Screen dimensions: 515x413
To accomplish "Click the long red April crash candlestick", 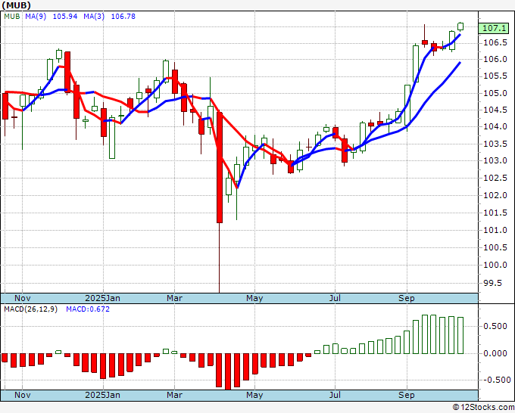I will point(220,167).
